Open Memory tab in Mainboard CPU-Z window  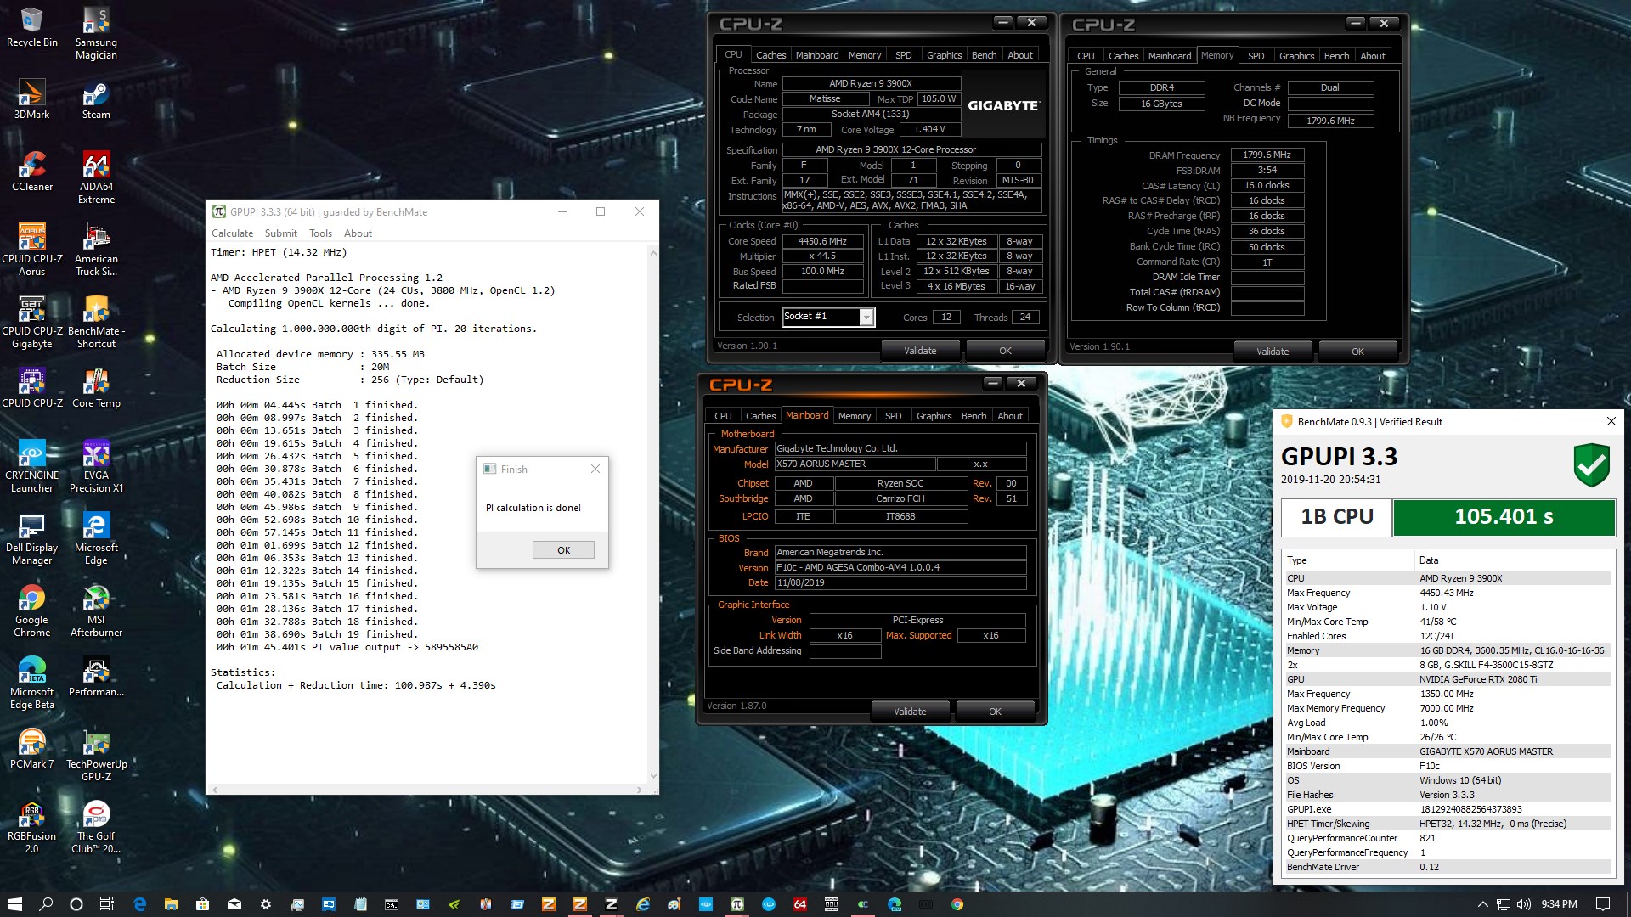(854, 416)
